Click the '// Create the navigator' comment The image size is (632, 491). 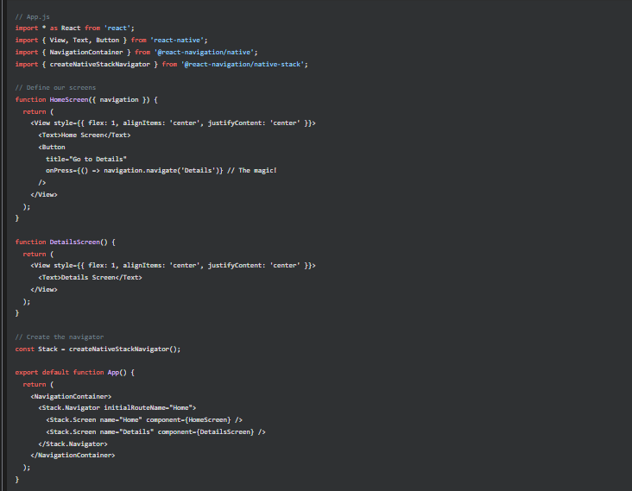click(60, 337)
